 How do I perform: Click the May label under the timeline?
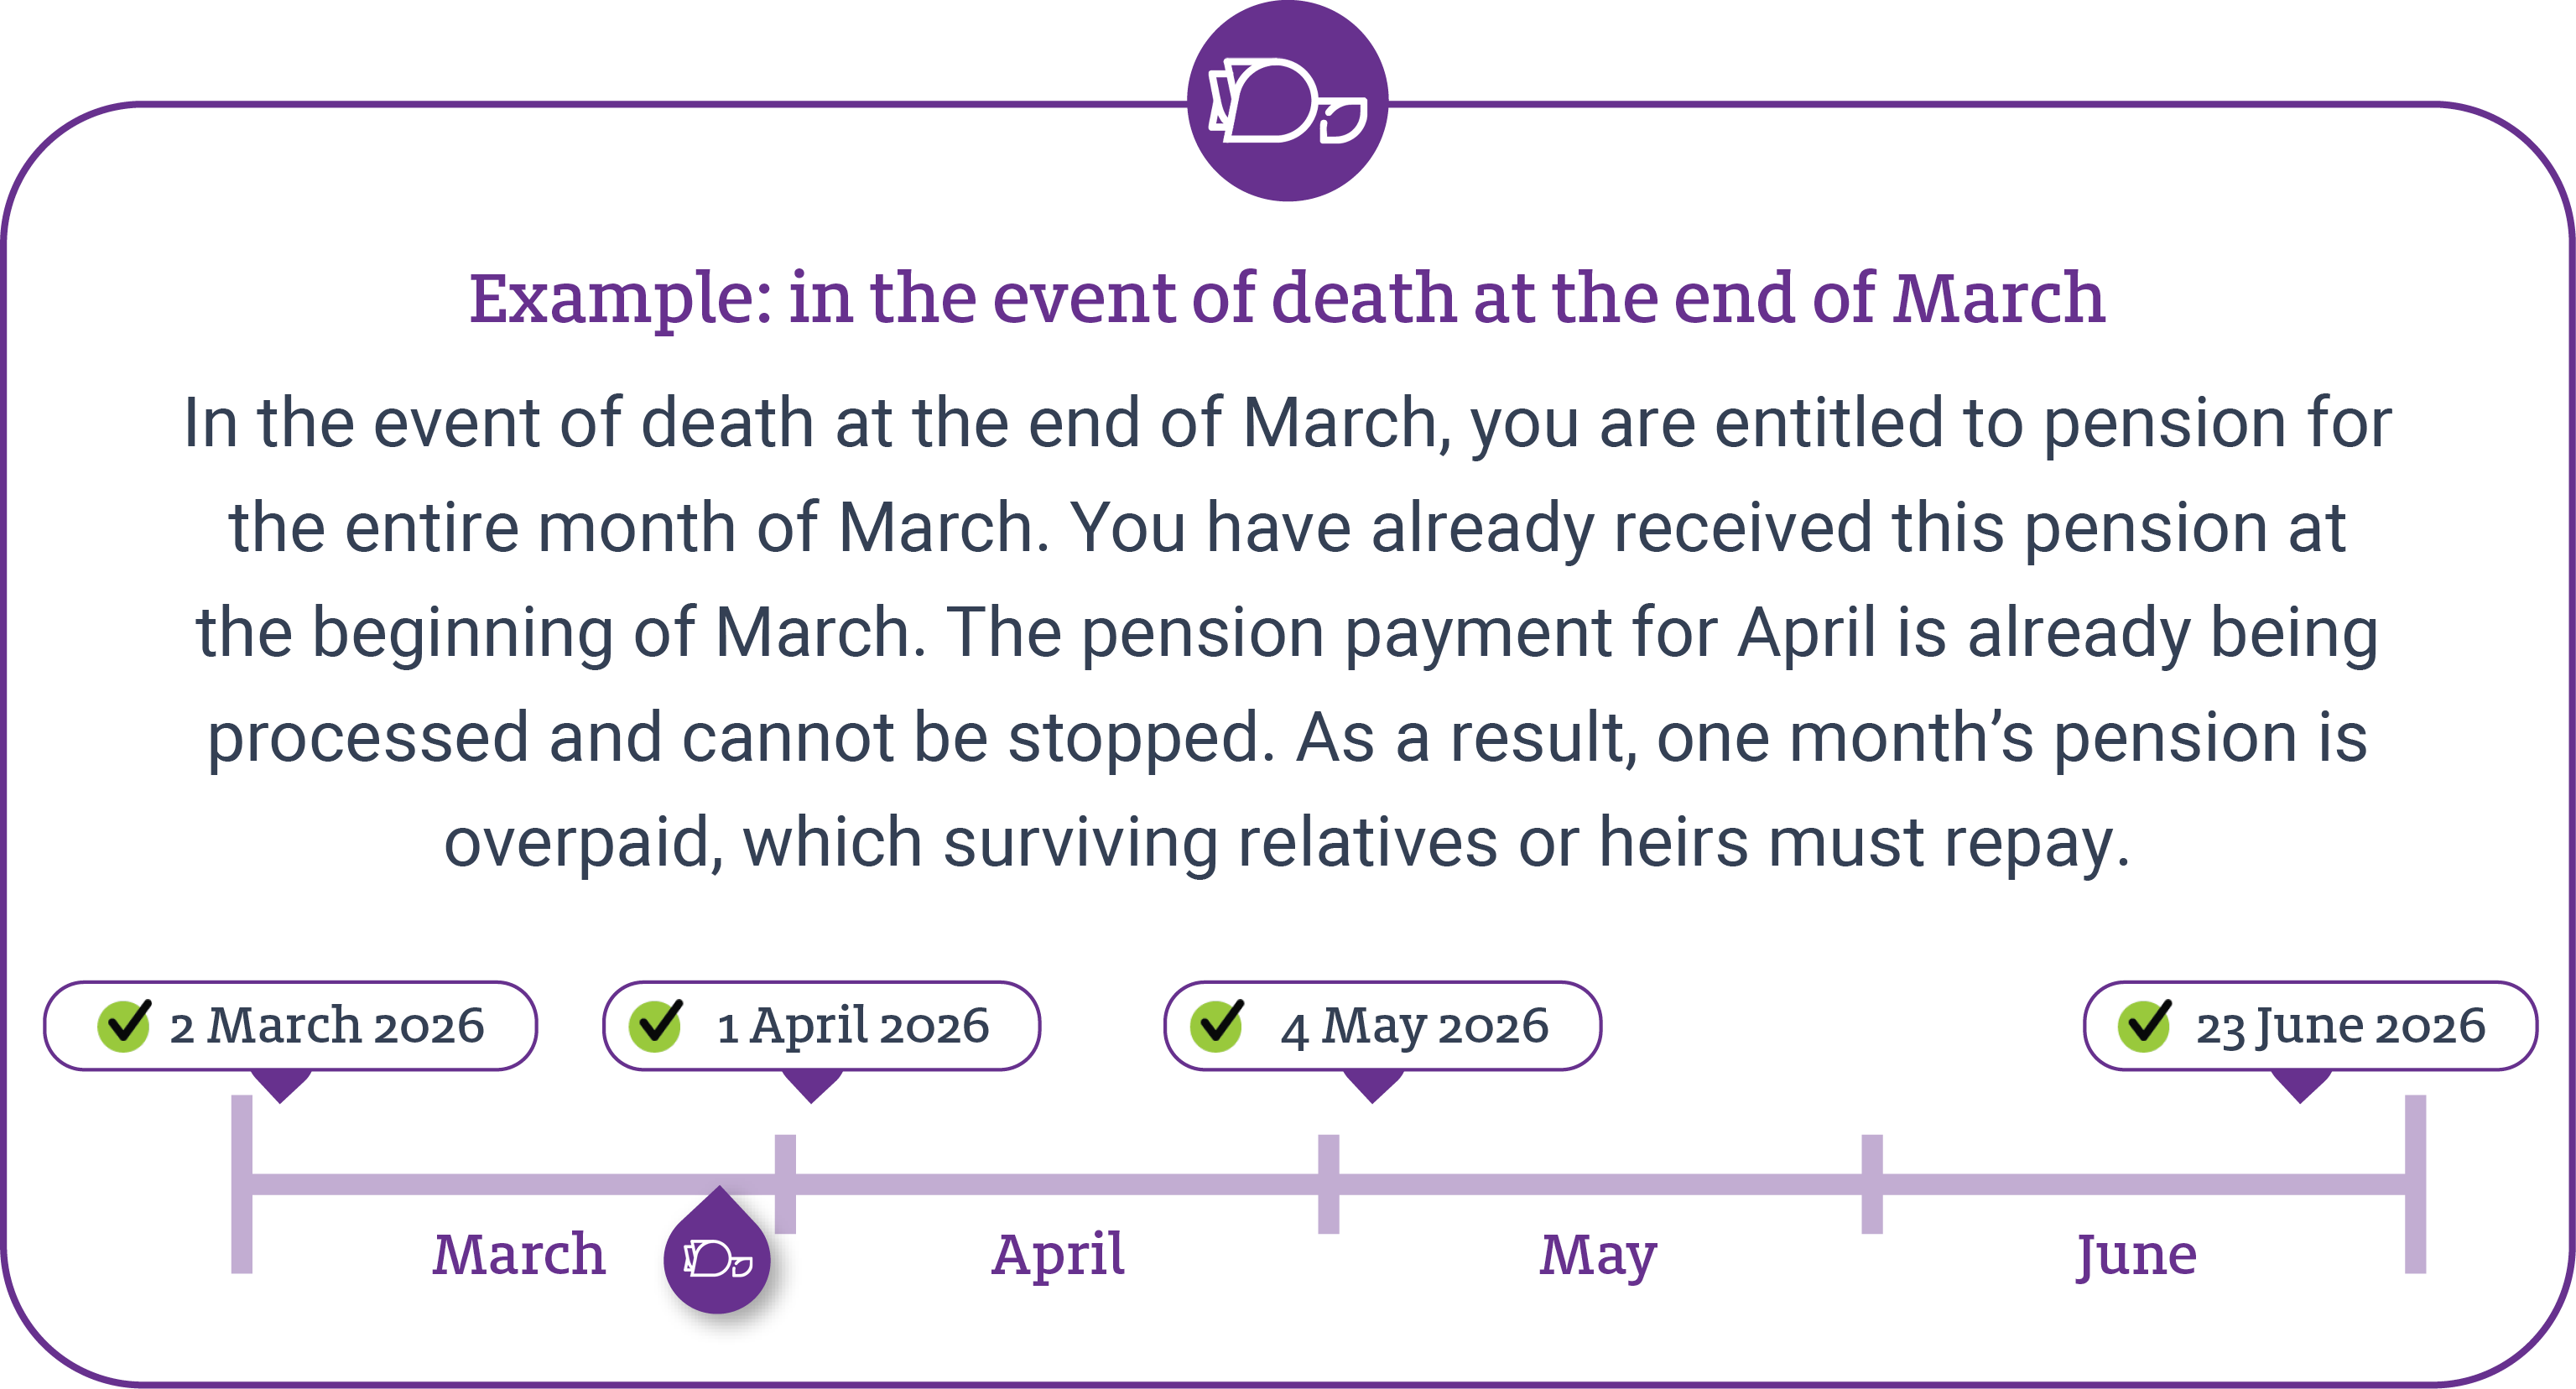click(x=1597, y=1254)
